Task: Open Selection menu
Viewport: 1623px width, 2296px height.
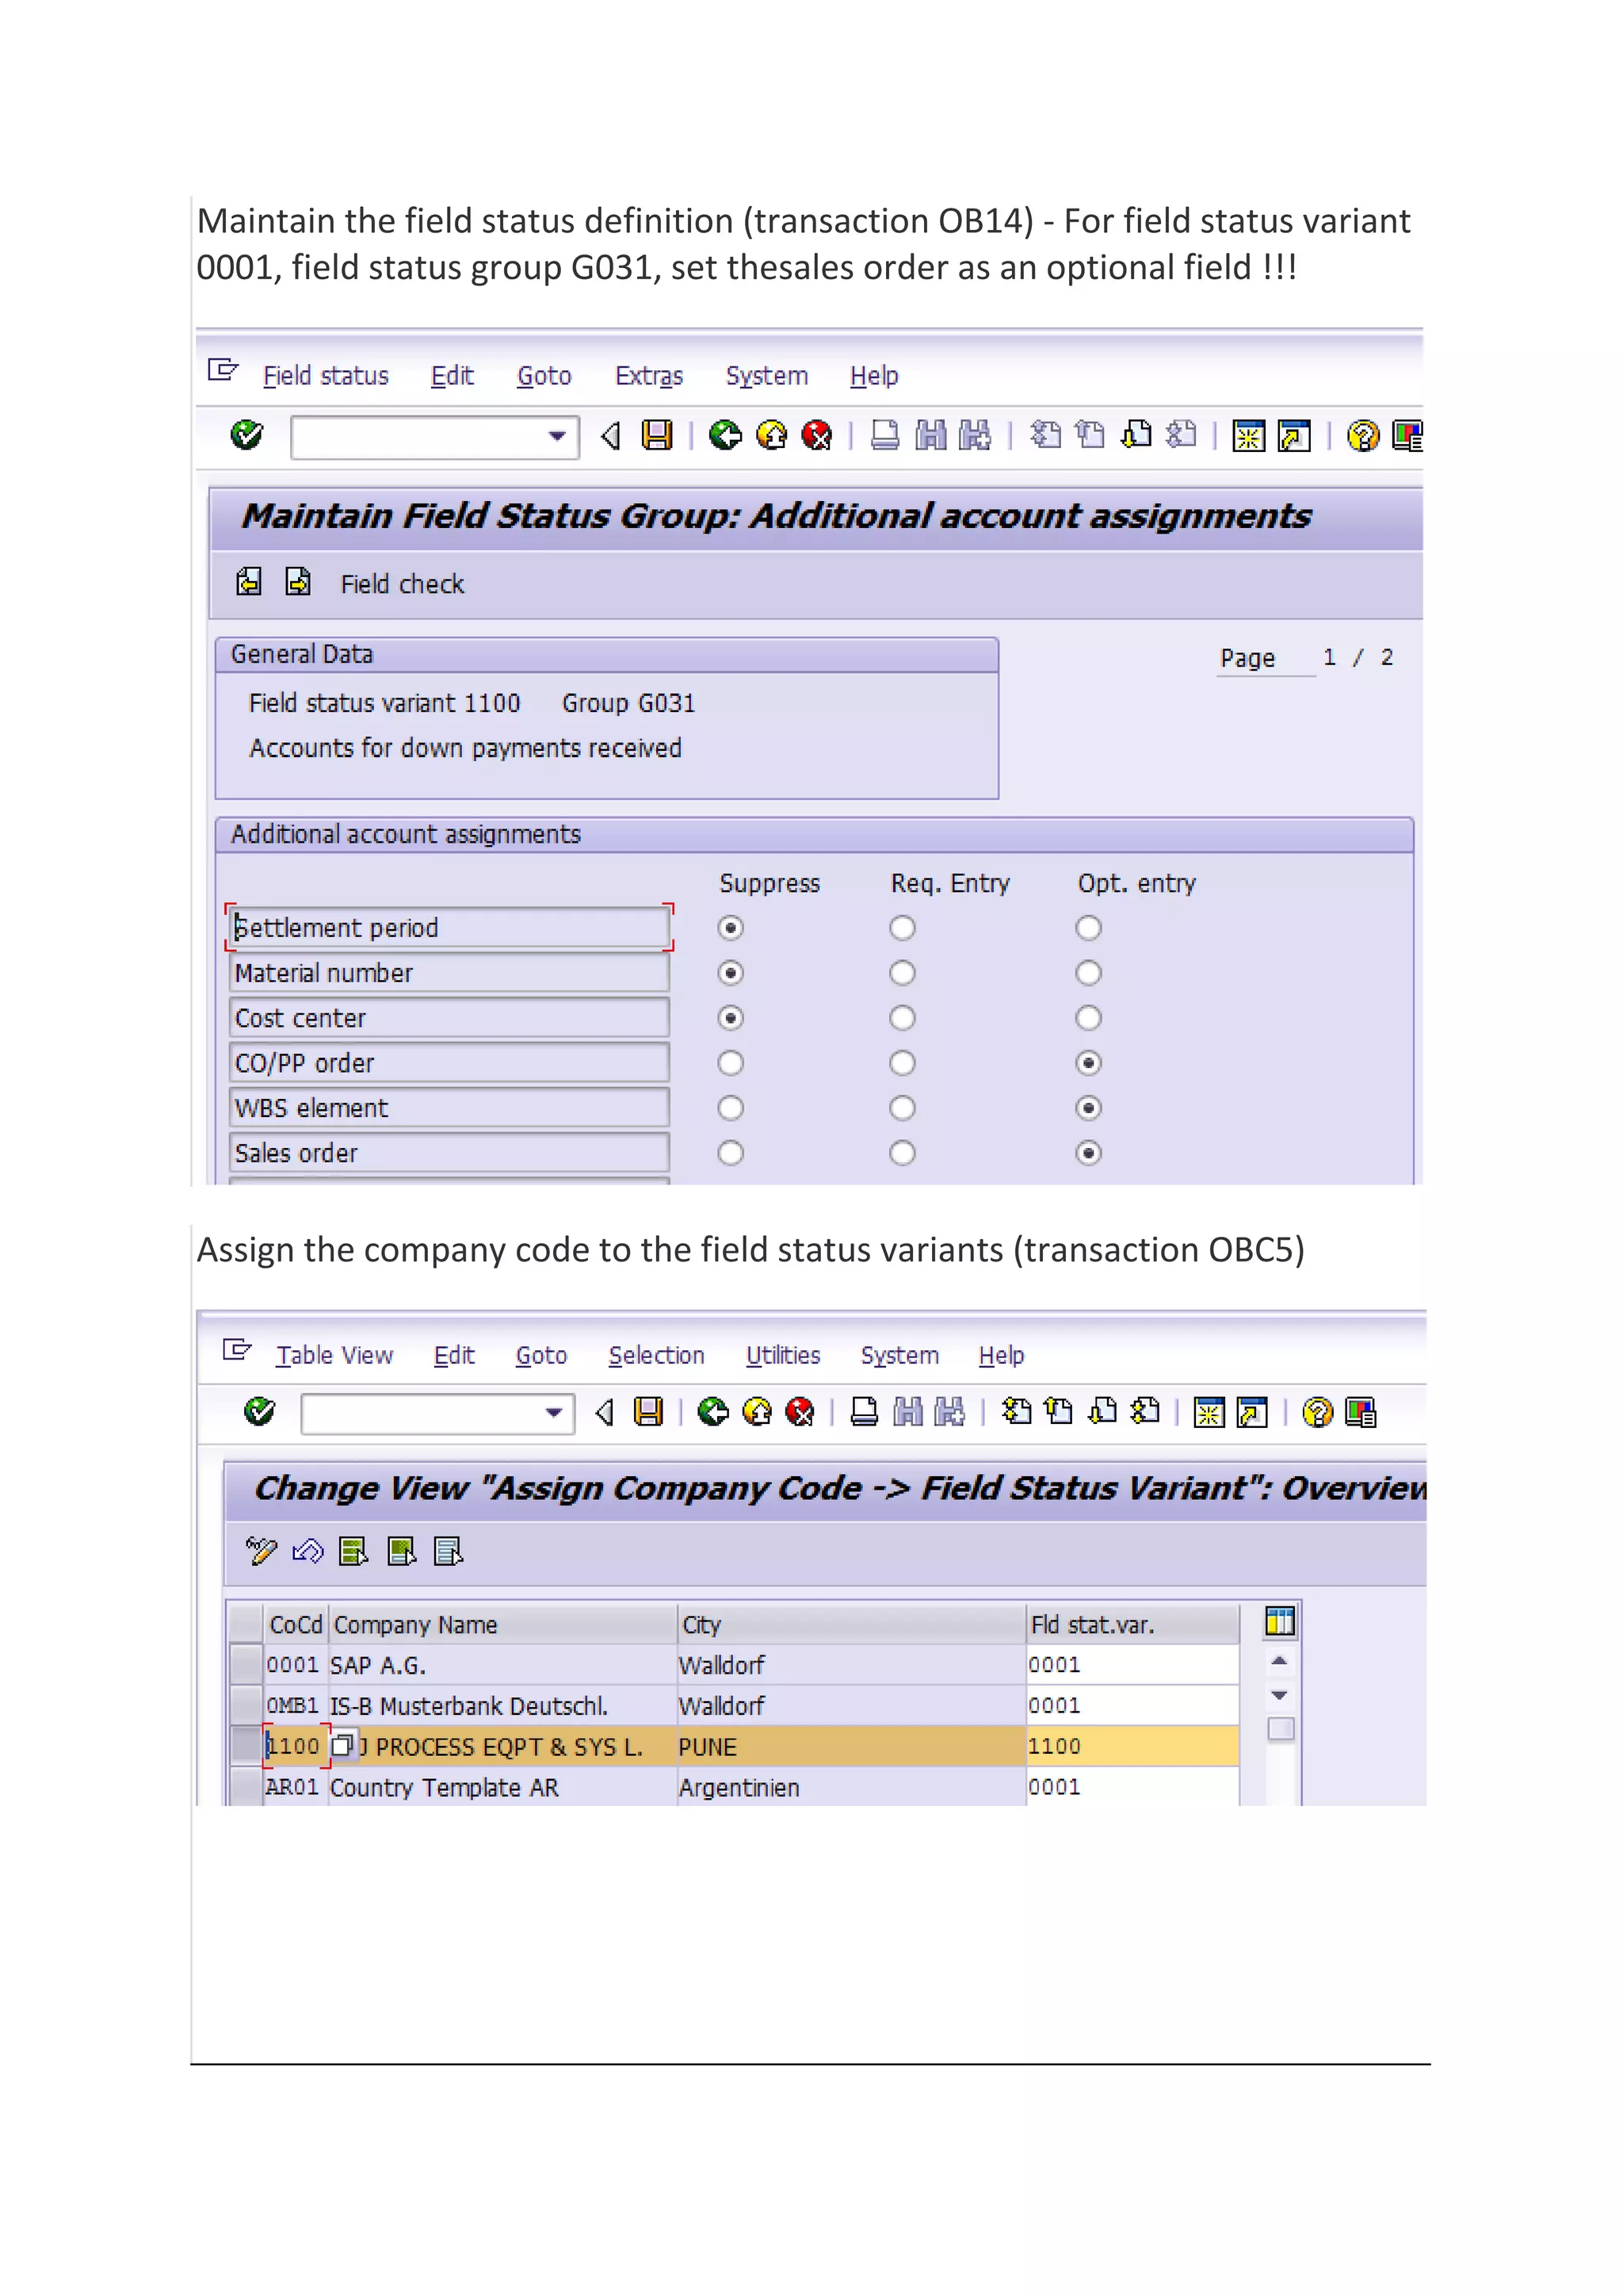Action: pyautogui.click(x=657, y=1355)
